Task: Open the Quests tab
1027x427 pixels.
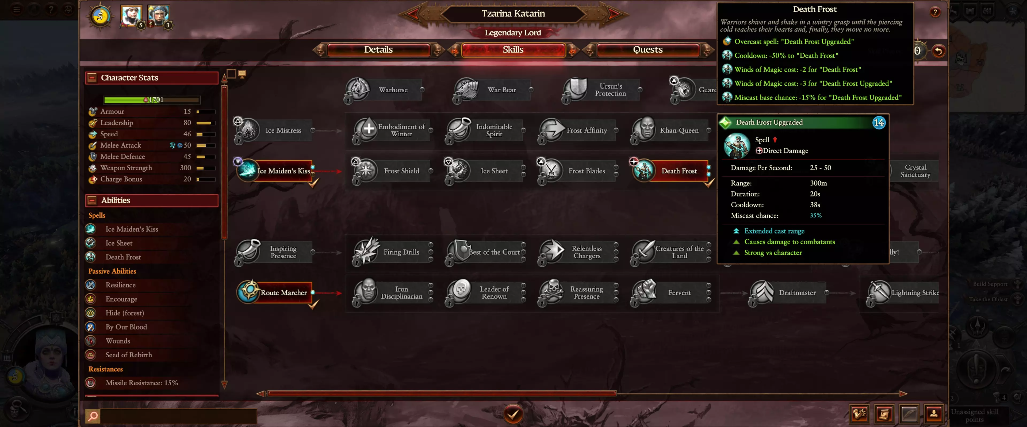Action: click(647, 50)
